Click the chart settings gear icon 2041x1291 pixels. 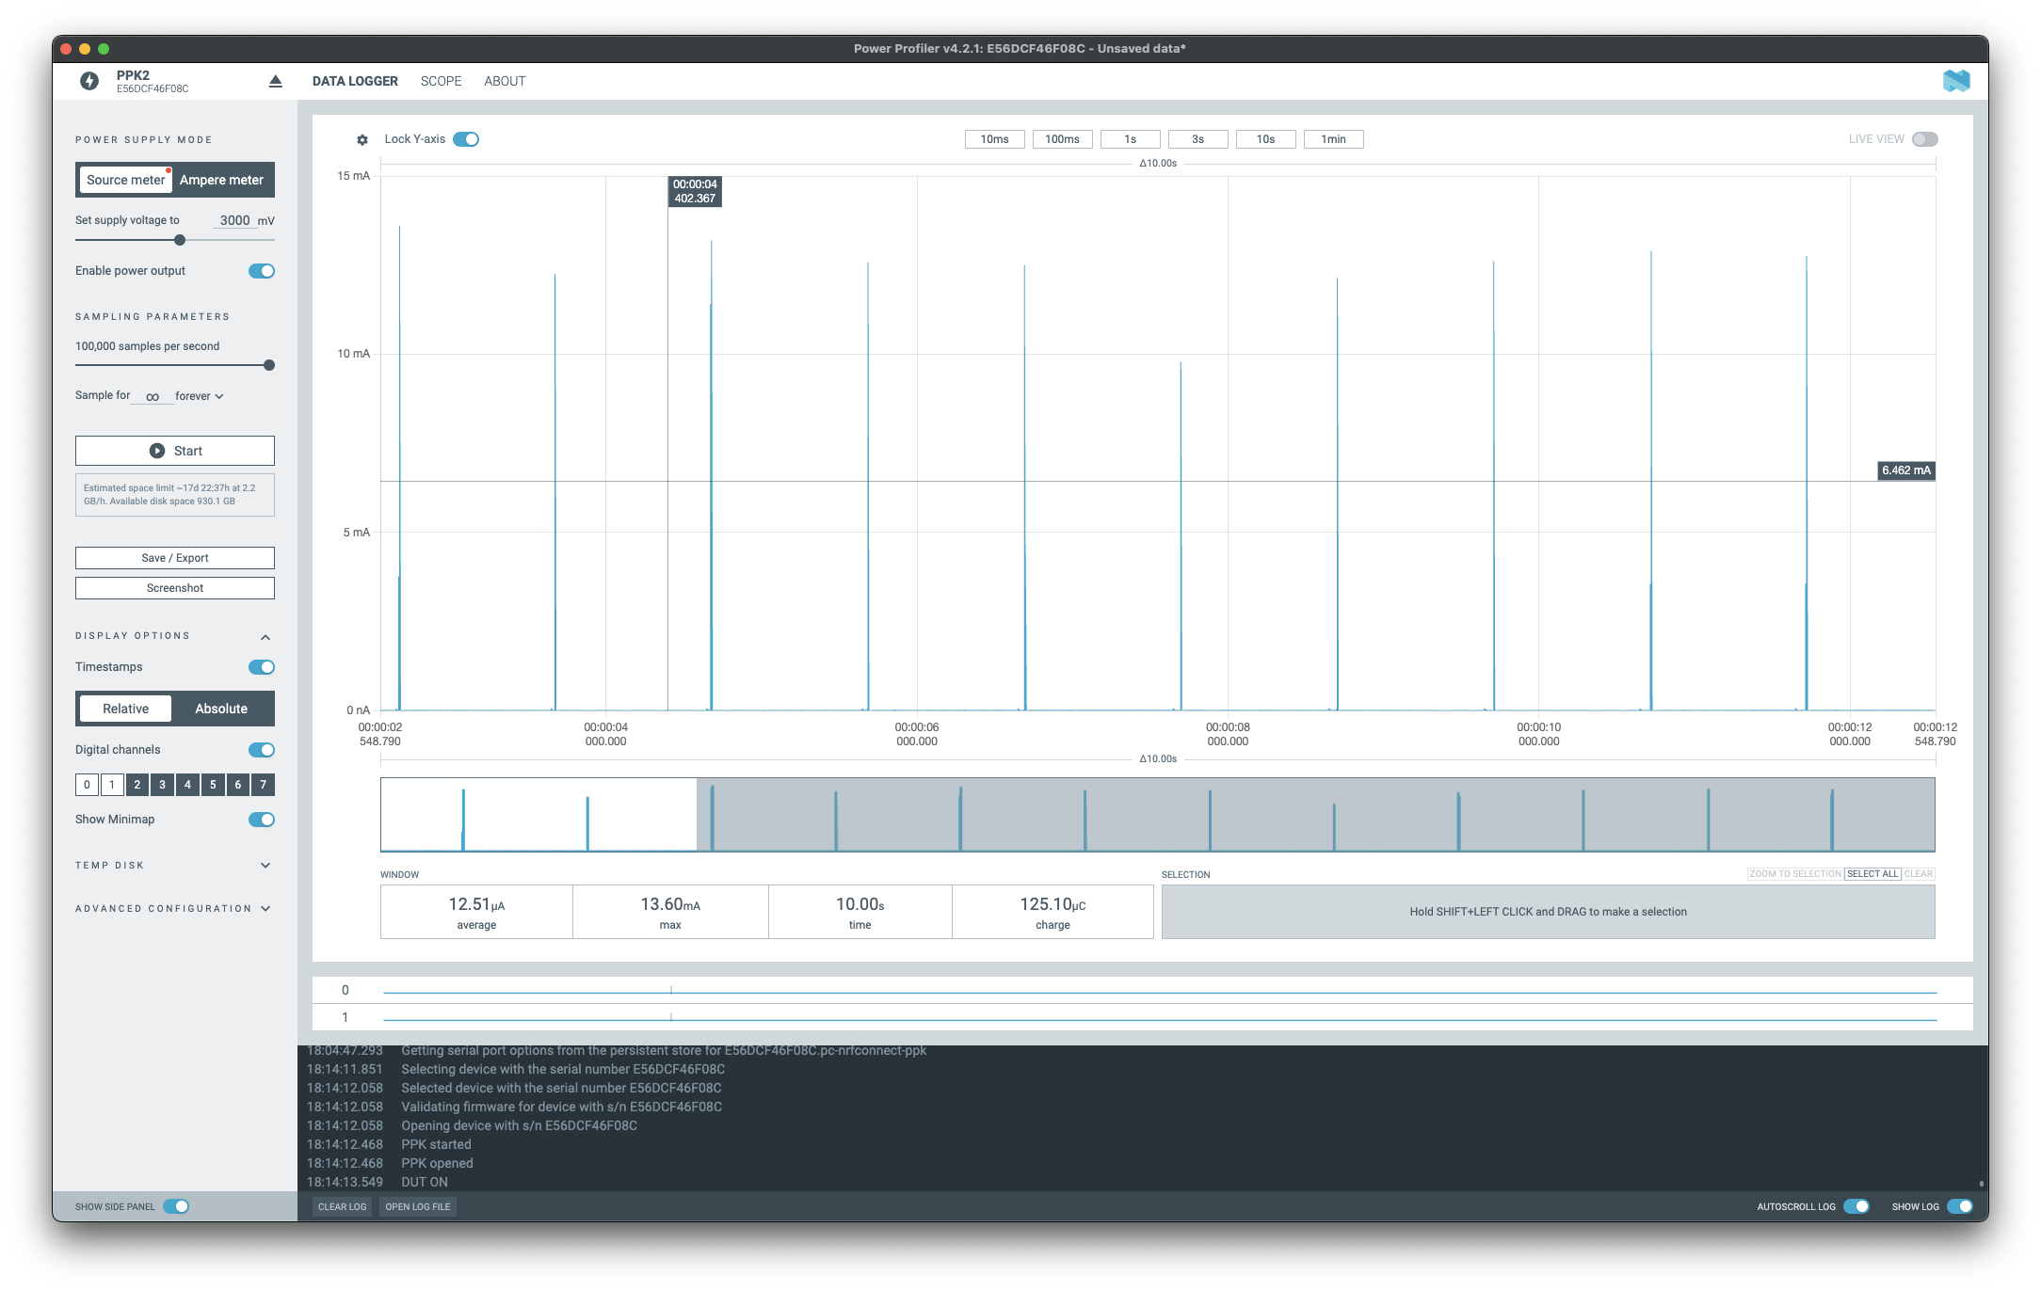[x=362, y=139]
